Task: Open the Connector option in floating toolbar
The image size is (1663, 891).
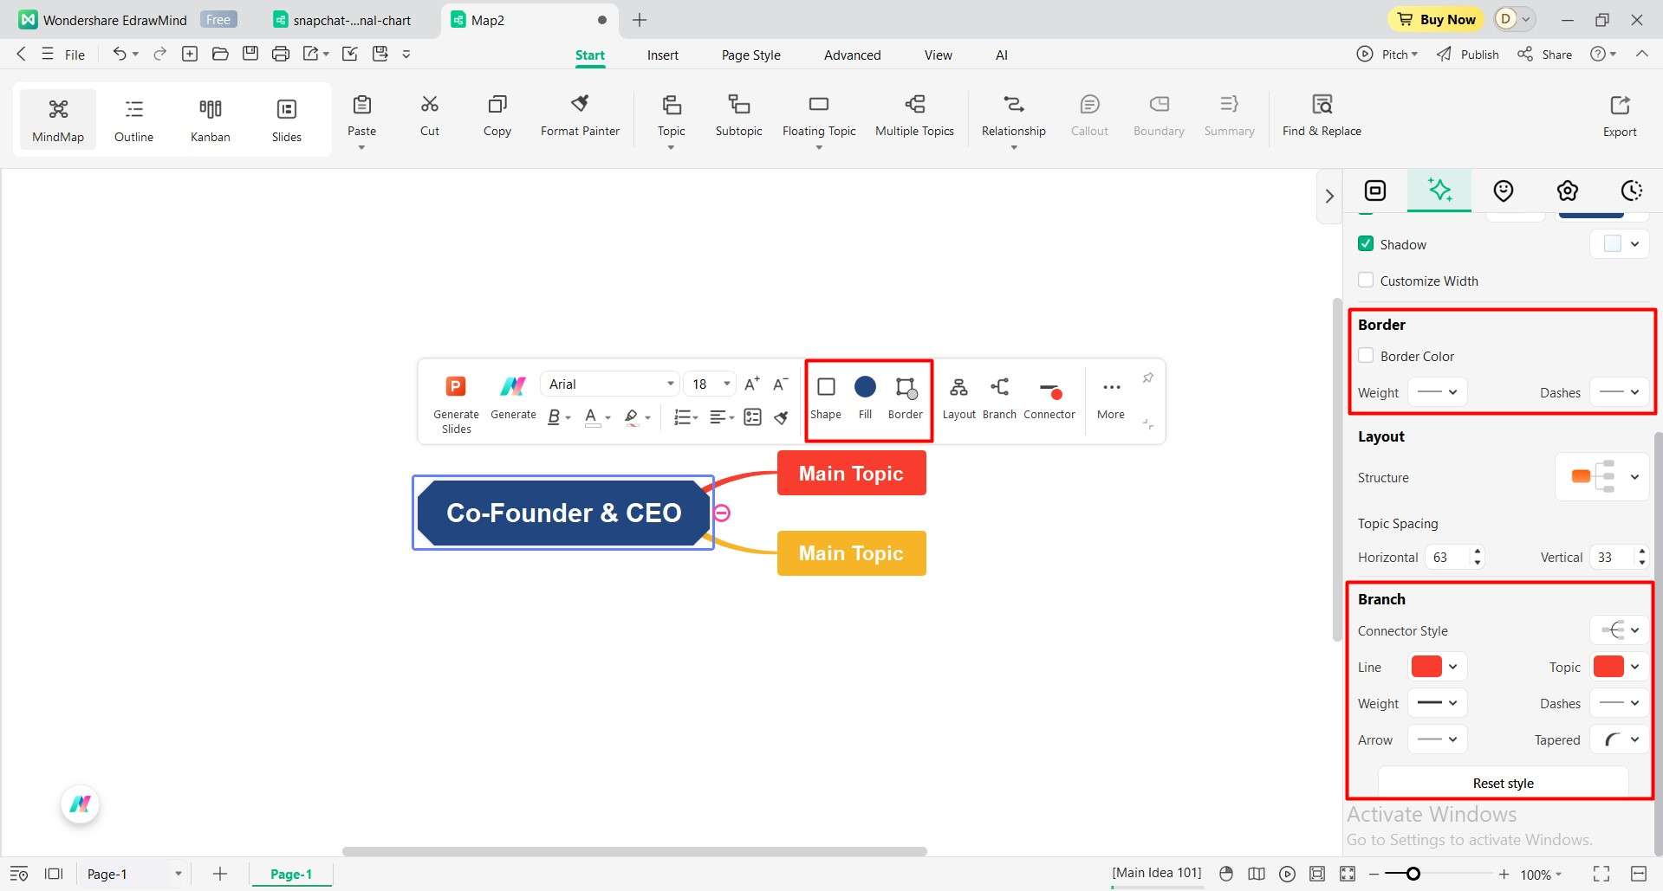Action: (x=1049, y=399)
